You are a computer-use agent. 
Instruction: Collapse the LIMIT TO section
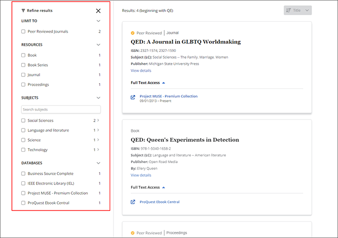(x=98, y=21)
